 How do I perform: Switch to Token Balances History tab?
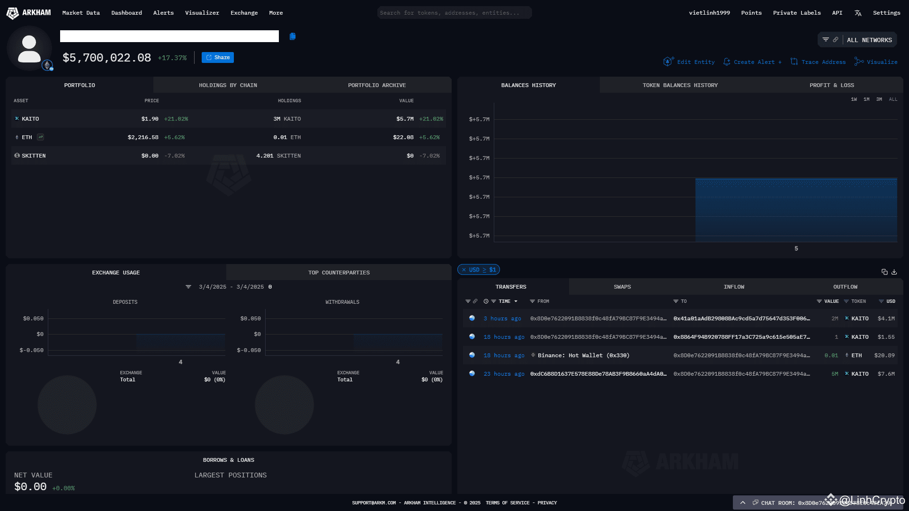680,85
